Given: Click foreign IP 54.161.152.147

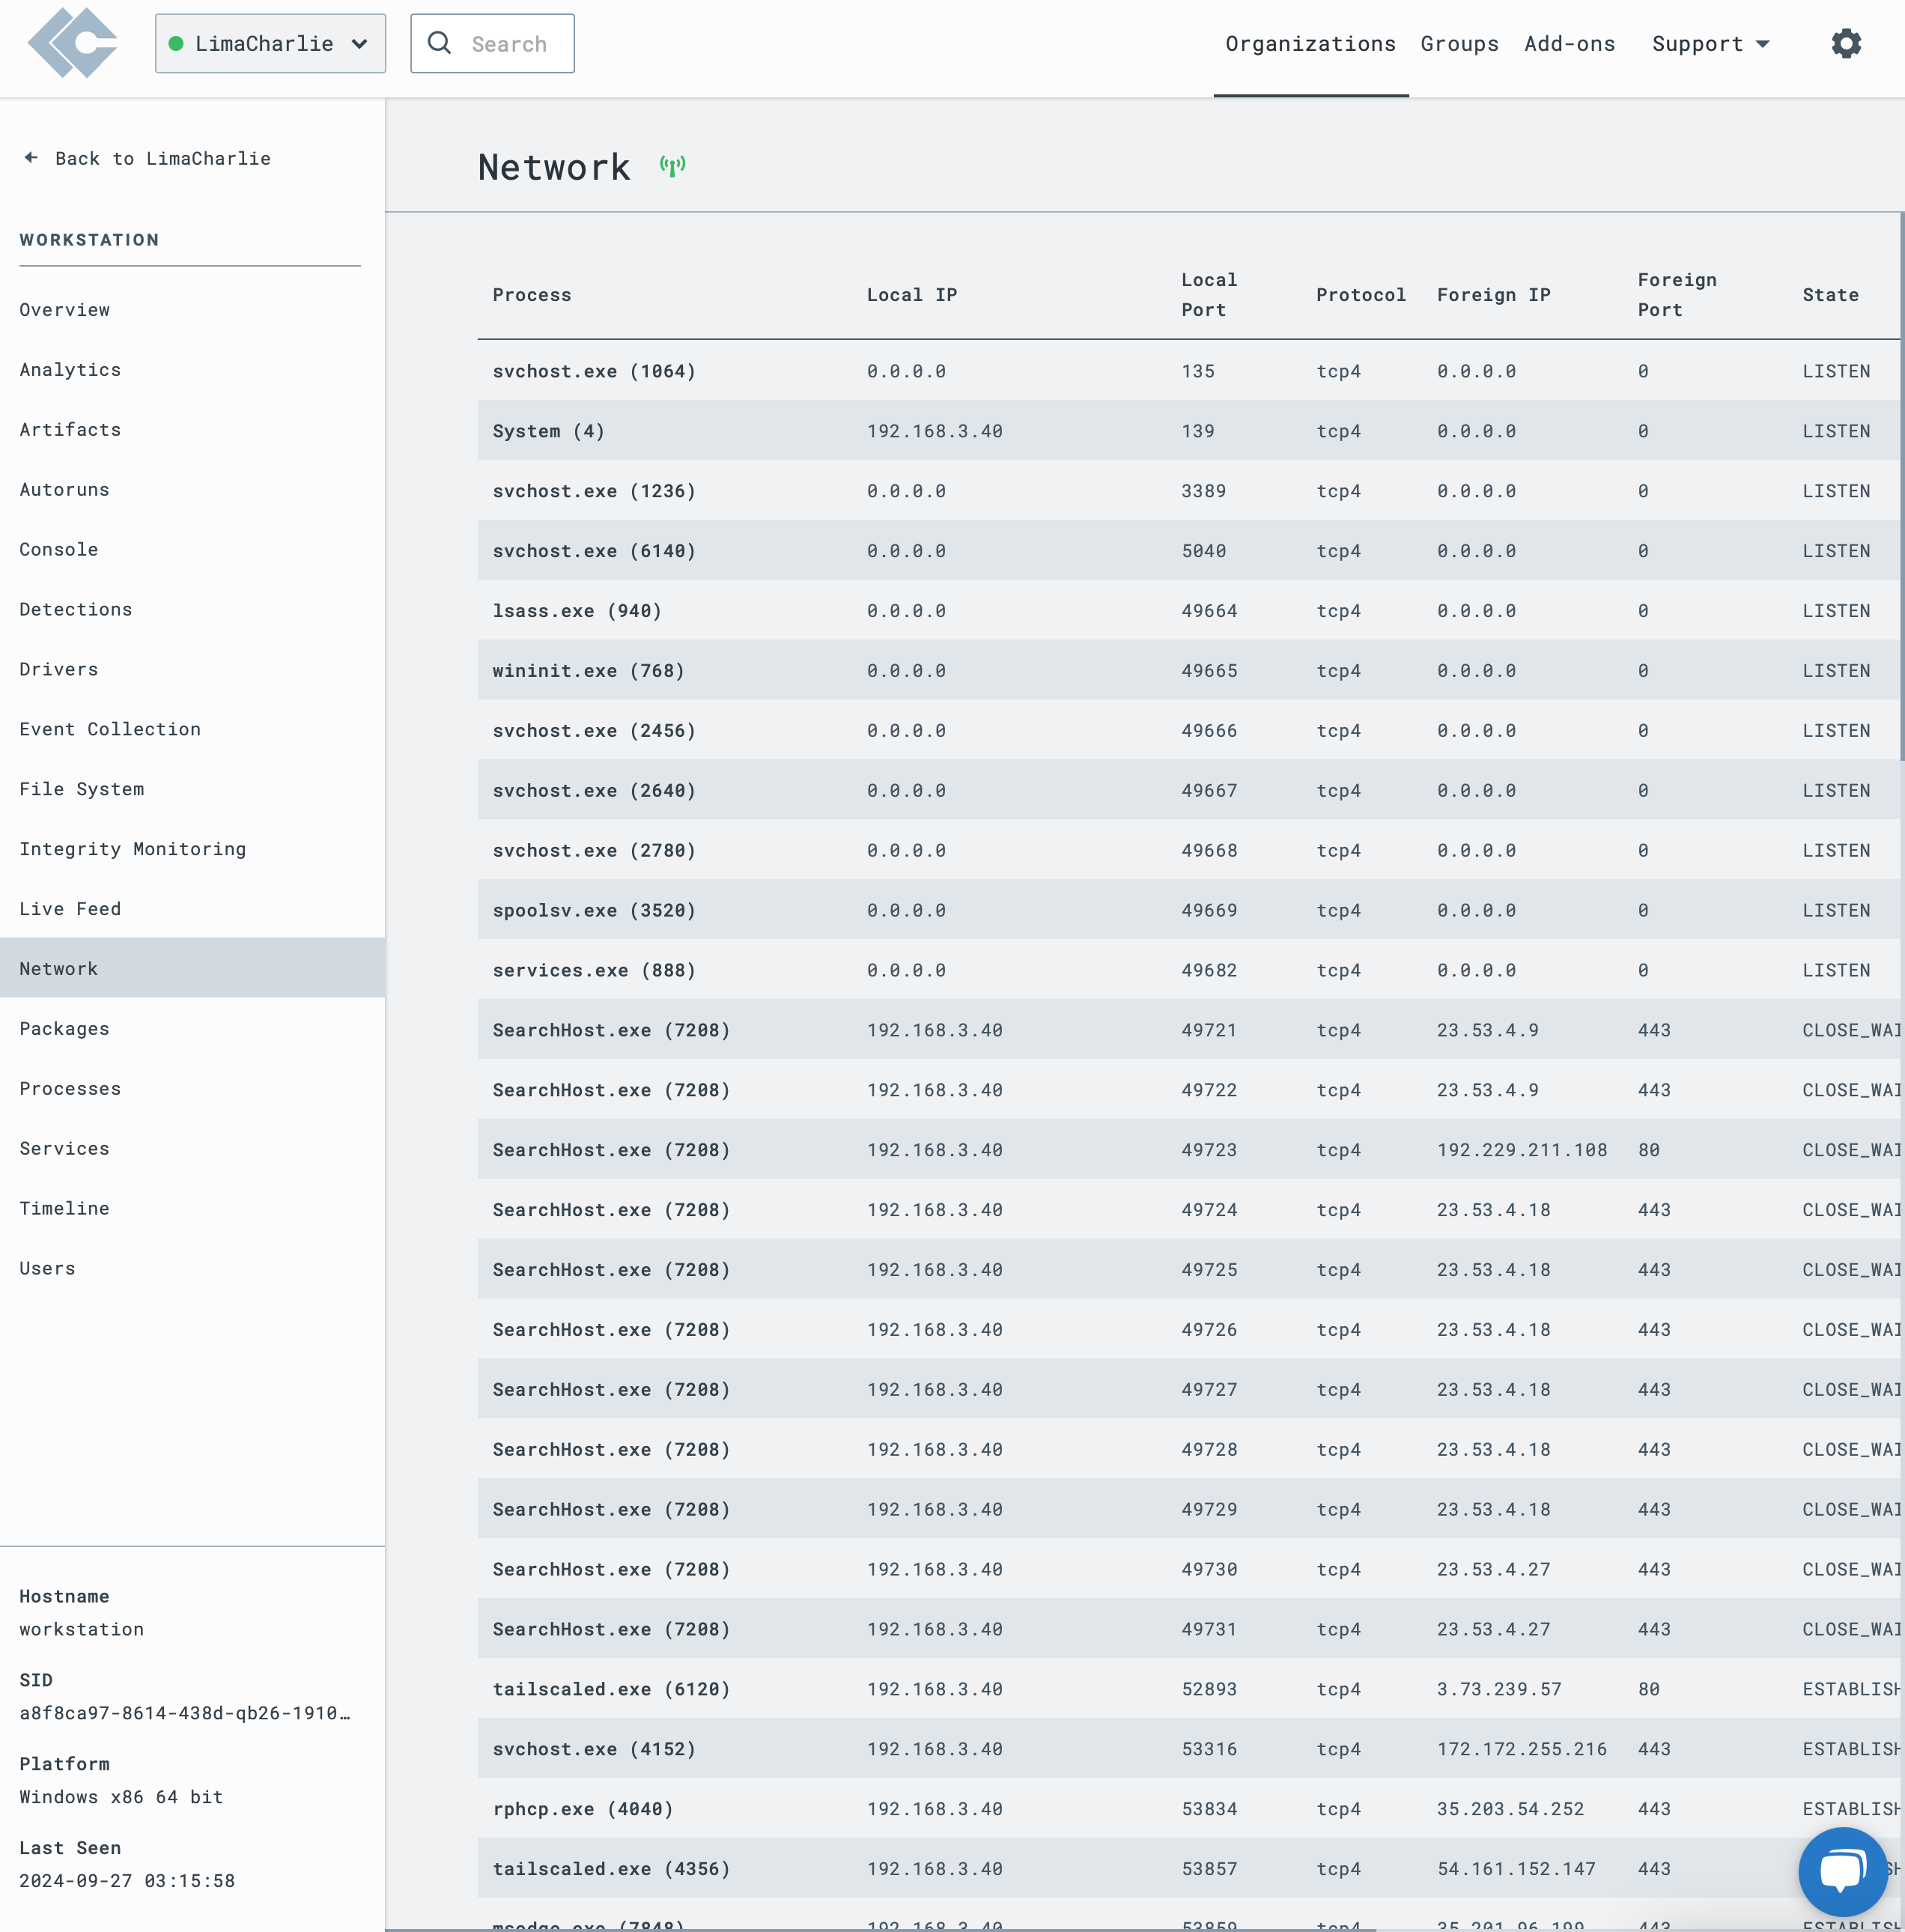Looking at the screenshot, I should [1516, 1869].
